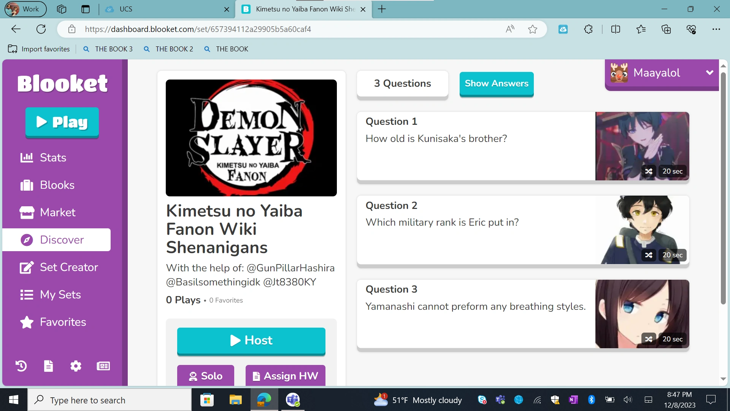Click the Demon Slayer set cover image
This screenshot has height=411, width=730.
pos(251,138)
